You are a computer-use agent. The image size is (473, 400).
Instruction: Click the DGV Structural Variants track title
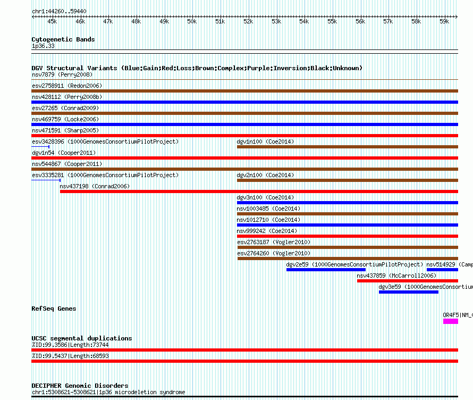point(197,68)
